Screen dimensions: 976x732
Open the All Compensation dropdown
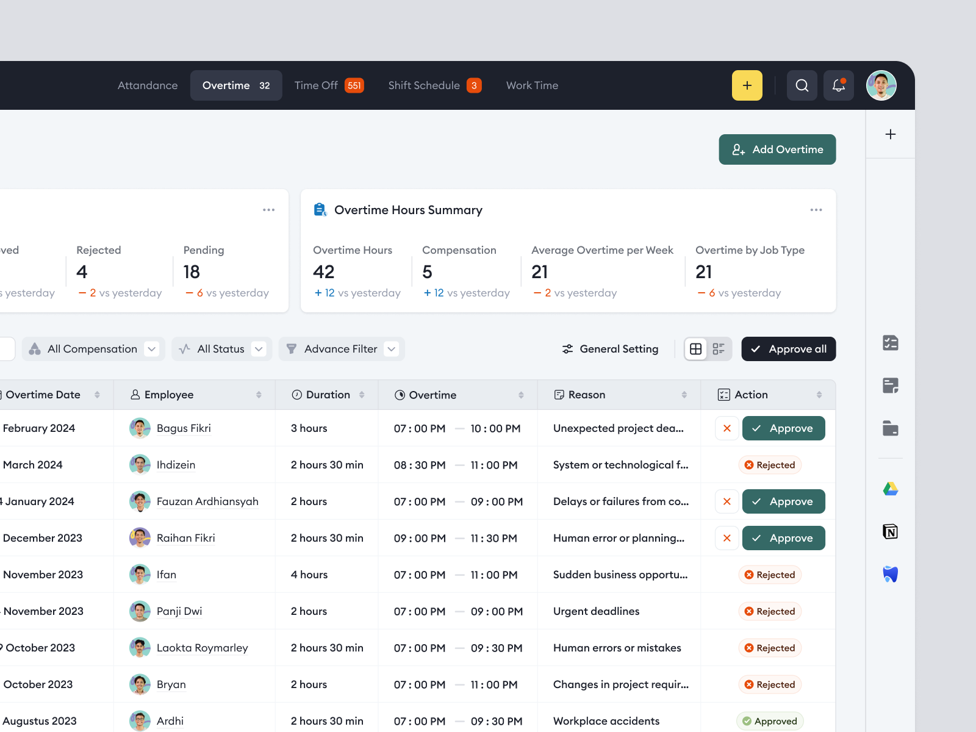(x=93, y=348)
